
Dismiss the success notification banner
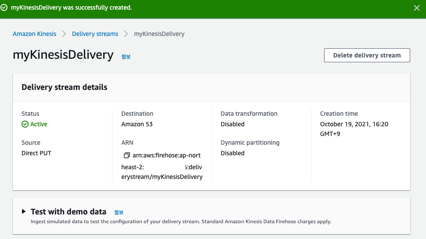[x=416, y=8]
